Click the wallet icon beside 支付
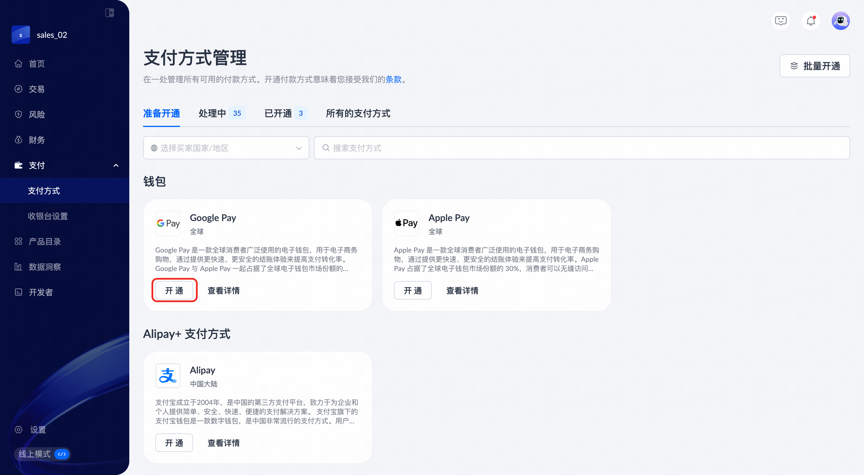This screenshot has width=864, height=475. coord(18,165)
